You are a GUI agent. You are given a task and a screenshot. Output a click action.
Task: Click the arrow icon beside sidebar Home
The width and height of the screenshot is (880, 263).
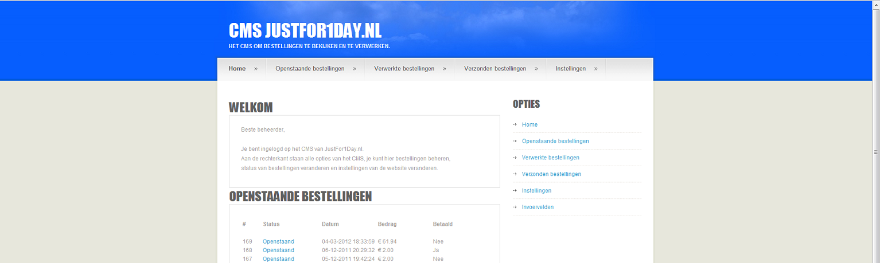pyautogui.click(x=515, y=124)
